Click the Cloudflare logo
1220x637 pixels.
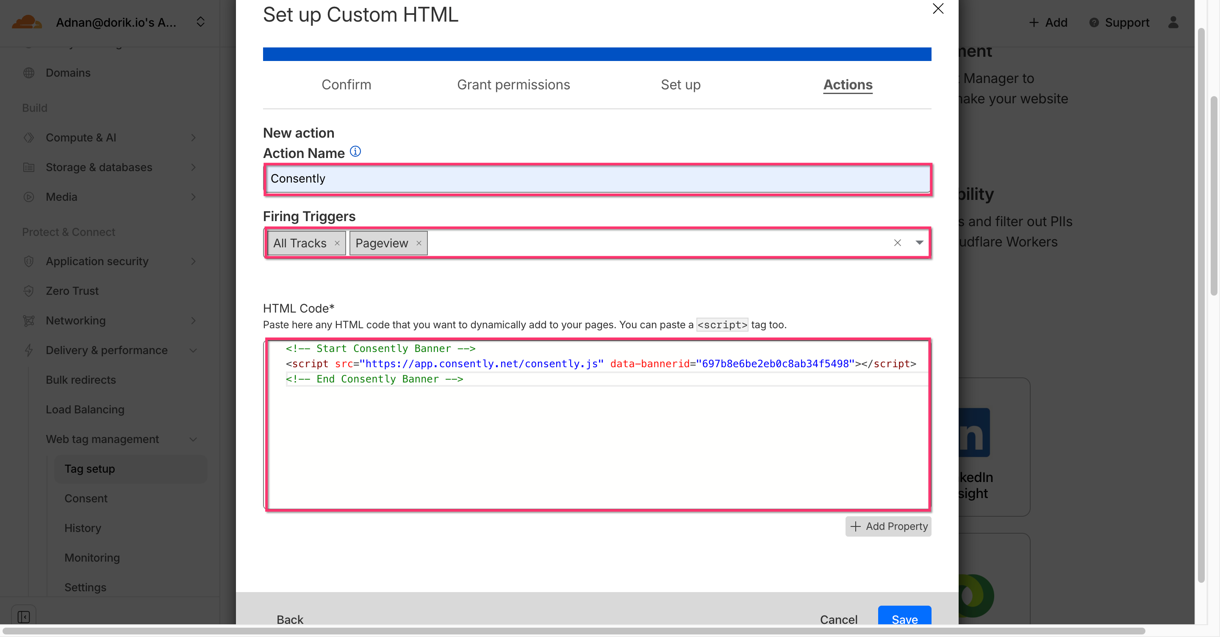pos(27,22)
